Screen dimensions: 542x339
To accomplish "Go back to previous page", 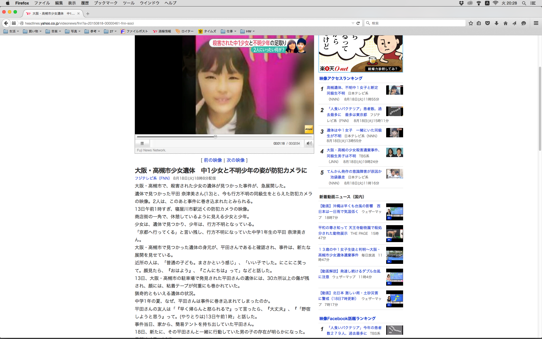I will click(6, 23).
